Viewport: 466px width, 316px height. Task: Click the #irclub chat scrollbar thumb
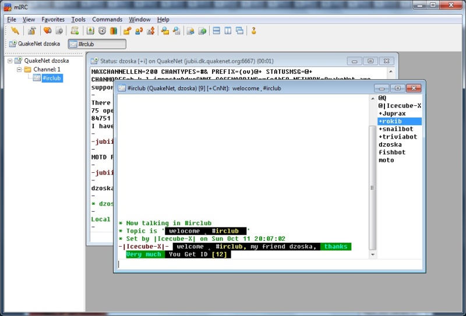pyautogui.click(x=372, y=188)
